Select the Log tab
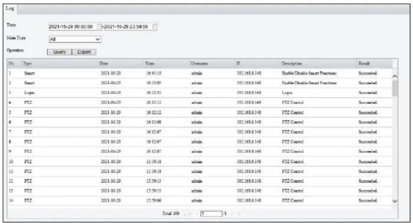The image size is (413, 223). coord(10,8)
